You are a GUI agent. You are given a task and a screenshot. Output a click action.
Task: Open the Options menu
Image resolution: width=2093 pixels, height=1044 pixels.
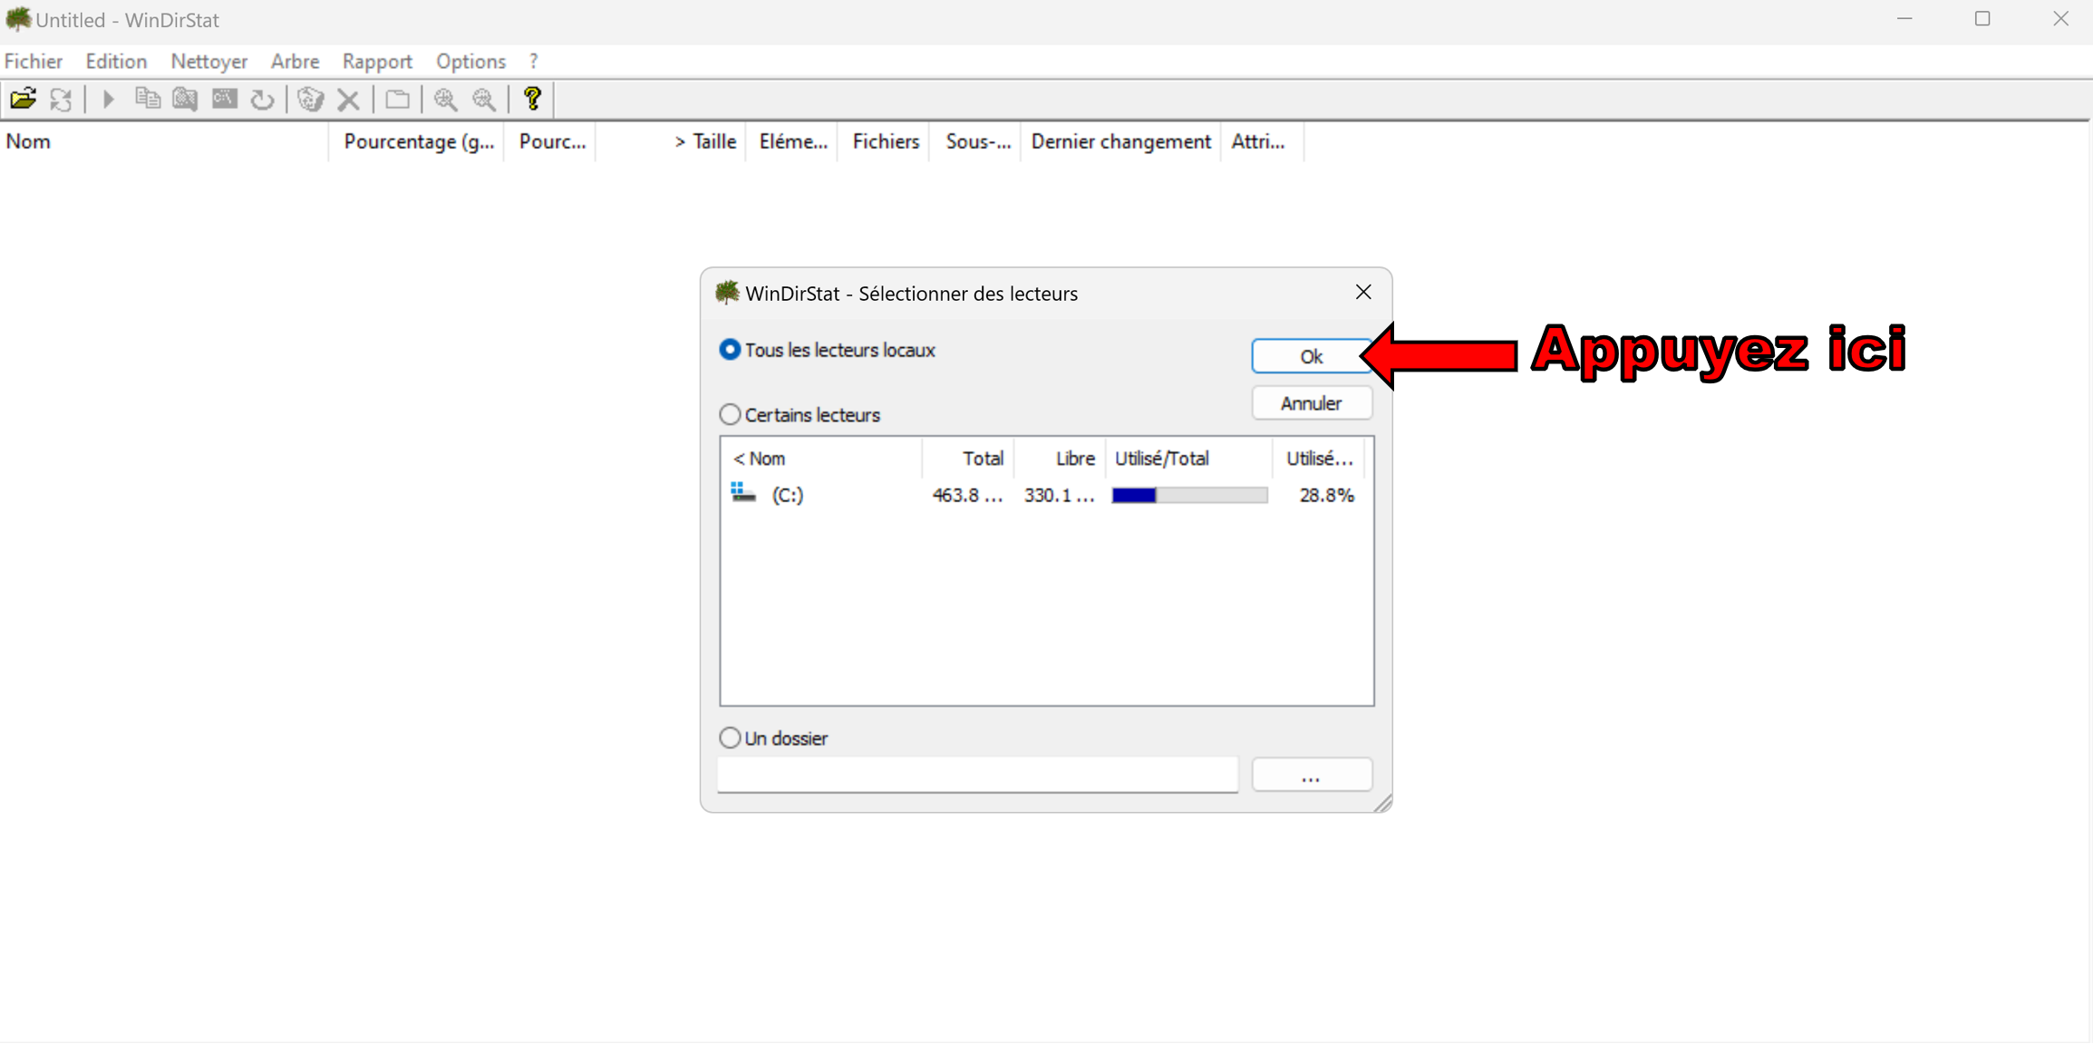click(470, 61)
